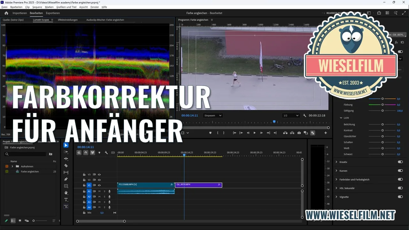The image size is (409, 230).
Task: Solo audio track A2
Action: [x=104, y=197]
